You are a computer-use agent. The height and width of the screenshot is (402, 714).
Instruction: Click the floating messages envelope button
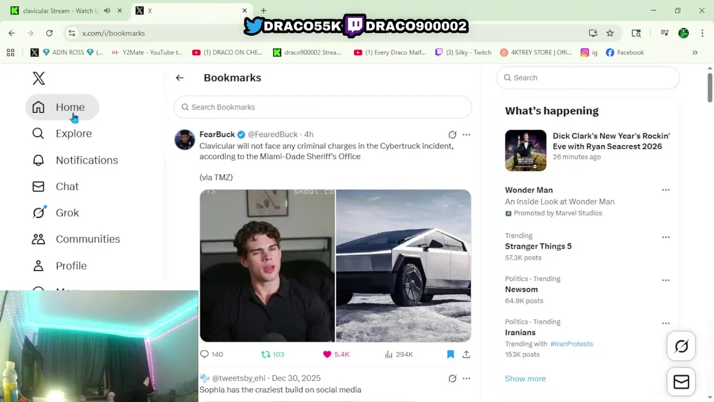coord(681,382)
